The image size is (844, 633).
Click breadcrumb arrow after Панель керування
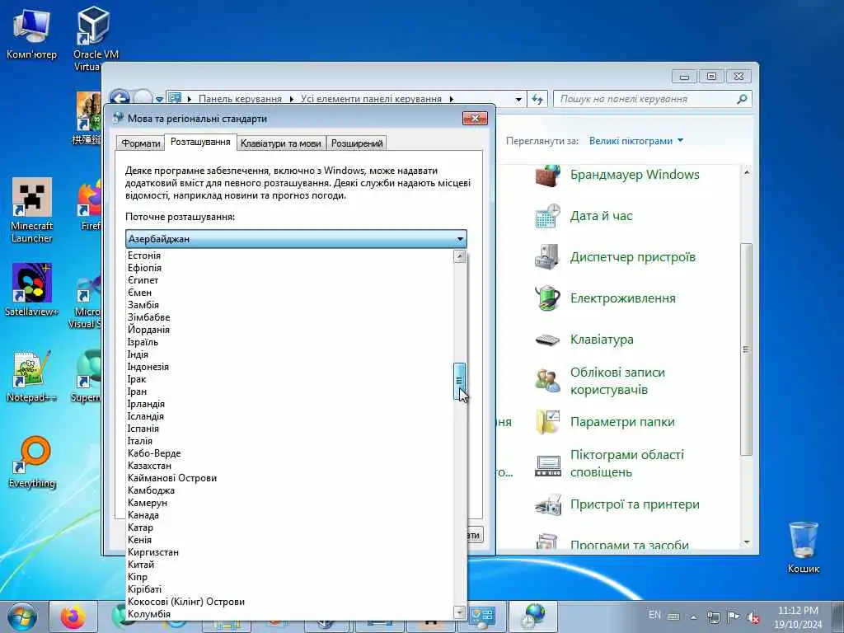(291, 99)
